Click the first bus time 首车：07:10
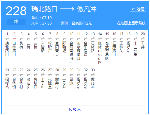The image size is (150, 115). pos(41,18)
